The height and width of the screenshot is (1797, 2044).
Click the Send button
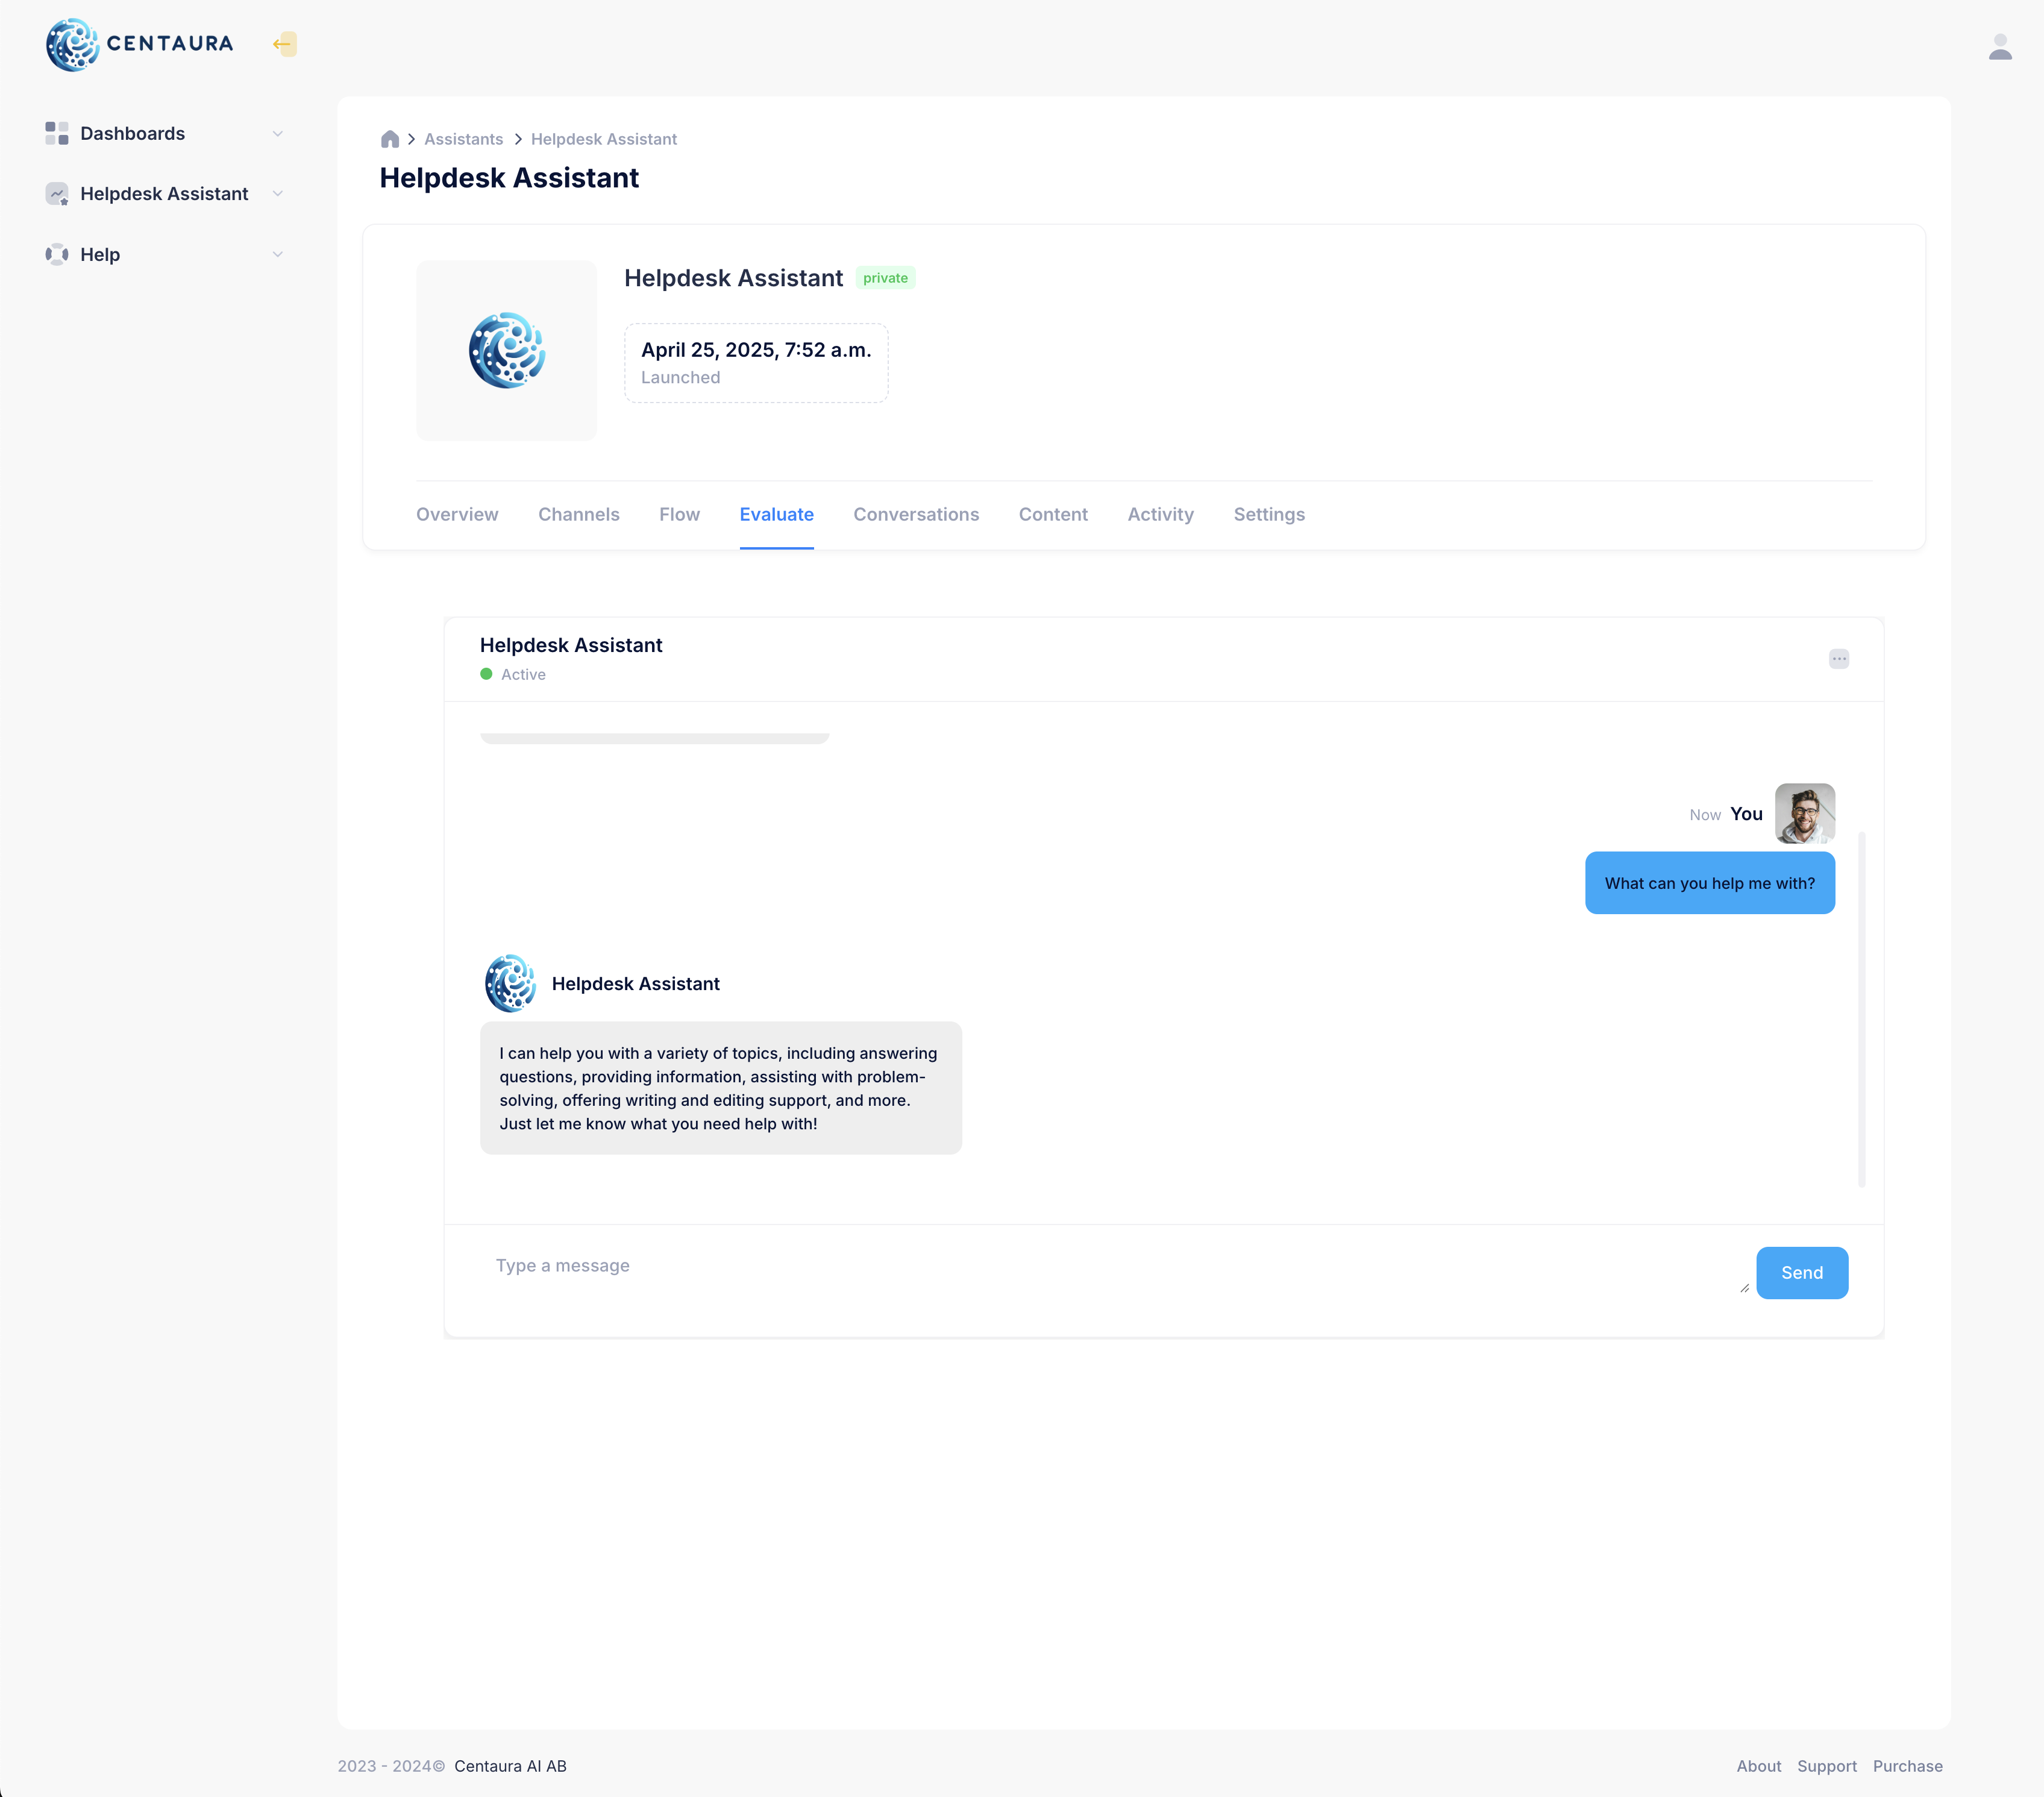1802,1272
